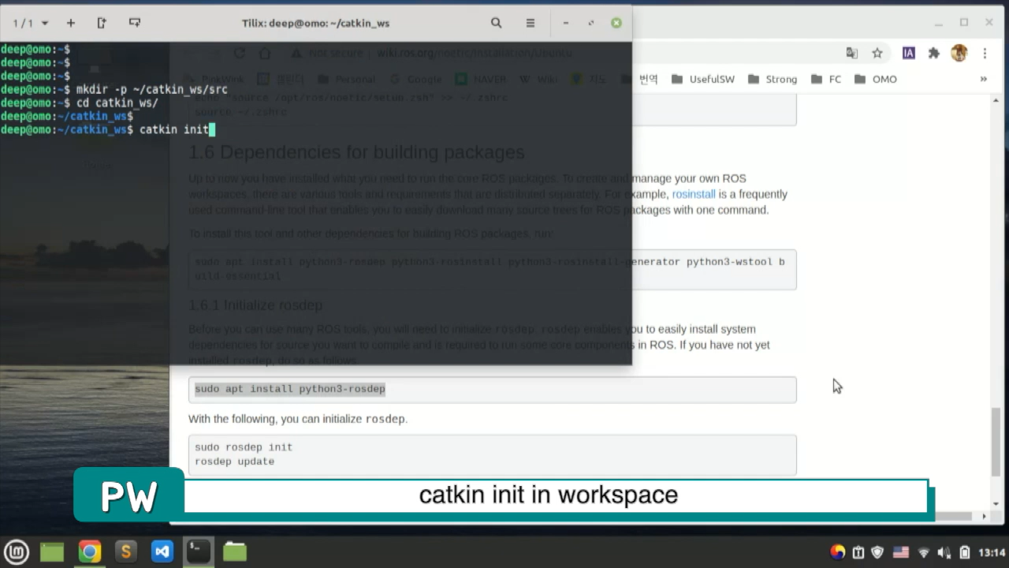
Task: Open Tilix terminal search
Action: 497,23
